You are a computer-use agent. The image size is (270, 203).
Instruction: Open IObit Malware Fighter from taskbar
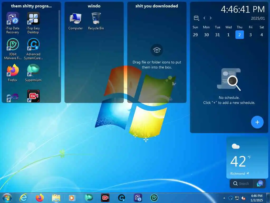click(154, 198)
